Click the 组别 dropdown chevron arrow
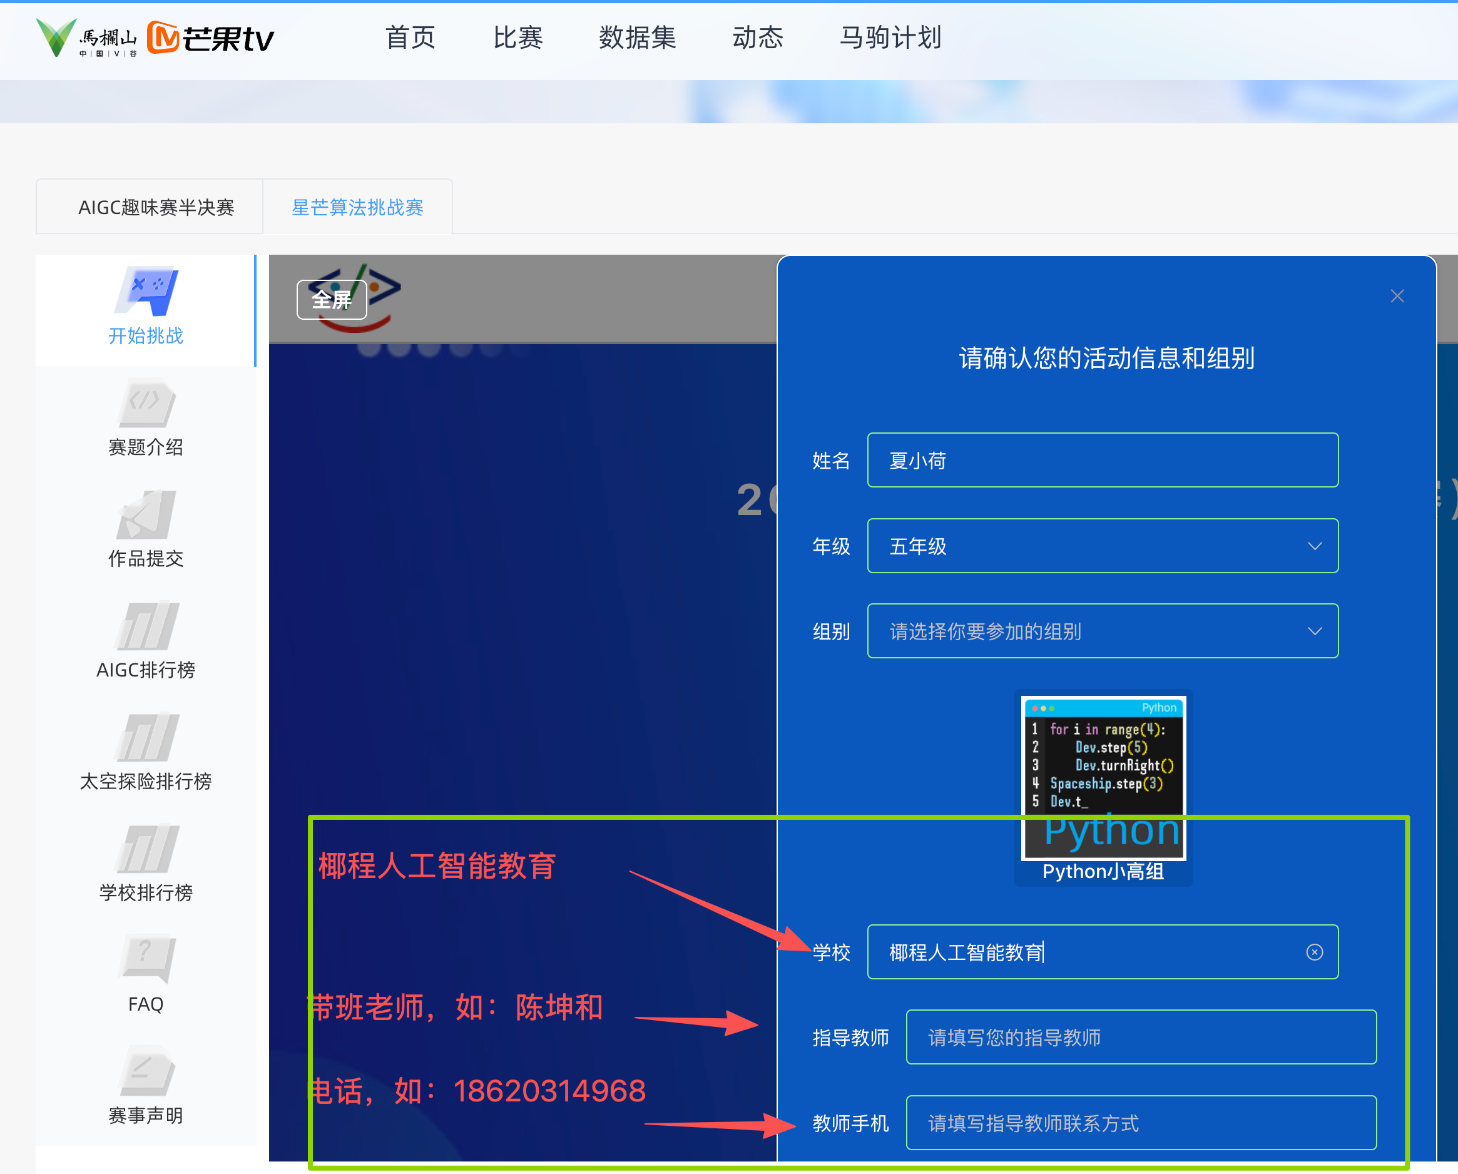Image resolution: width=1458 pixels, height=1174 pixels. 1315,631
